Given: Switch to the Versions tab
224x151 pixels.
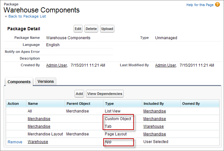Looking at the screenshot, I should pyautogui.click(x=46, y=82).
